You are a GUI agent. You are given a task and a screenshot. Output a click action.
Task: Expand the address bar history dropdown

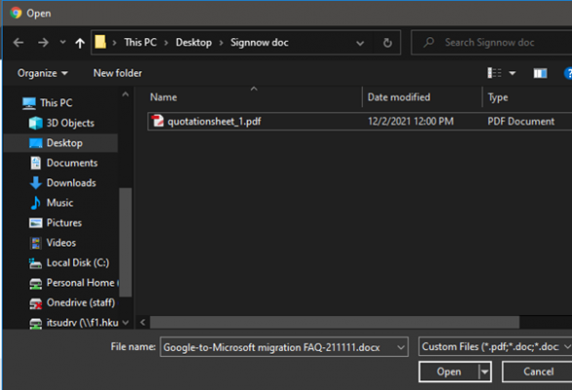360,43
